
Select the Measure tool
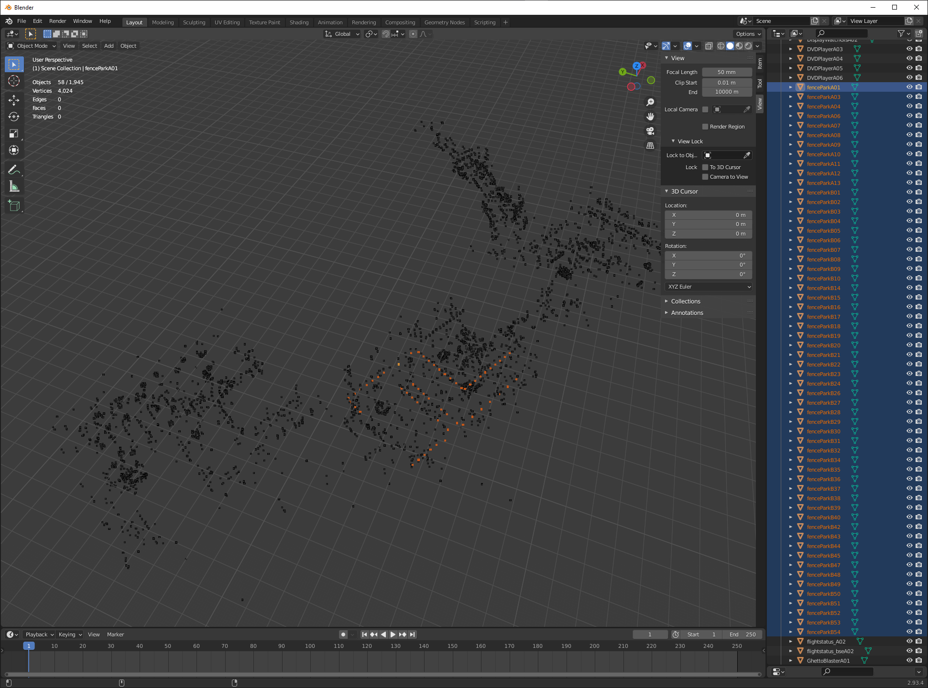(14, 187)
